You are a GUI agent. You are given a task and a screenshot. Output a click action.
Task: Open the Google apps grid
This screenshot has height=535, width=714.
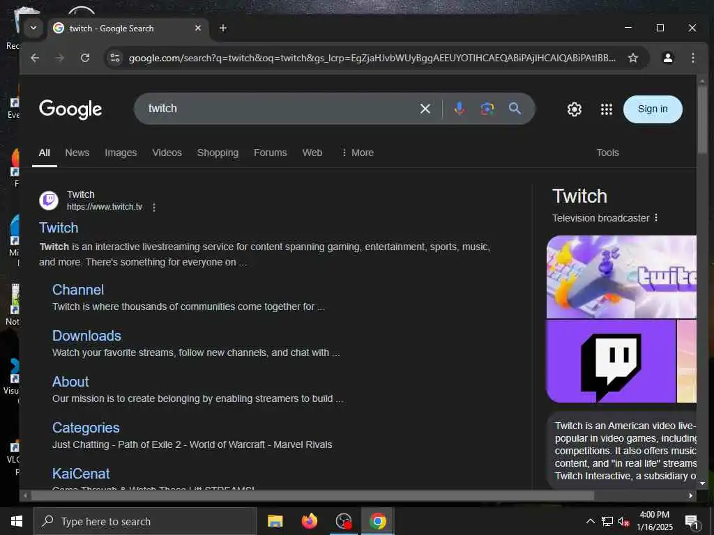606,109
